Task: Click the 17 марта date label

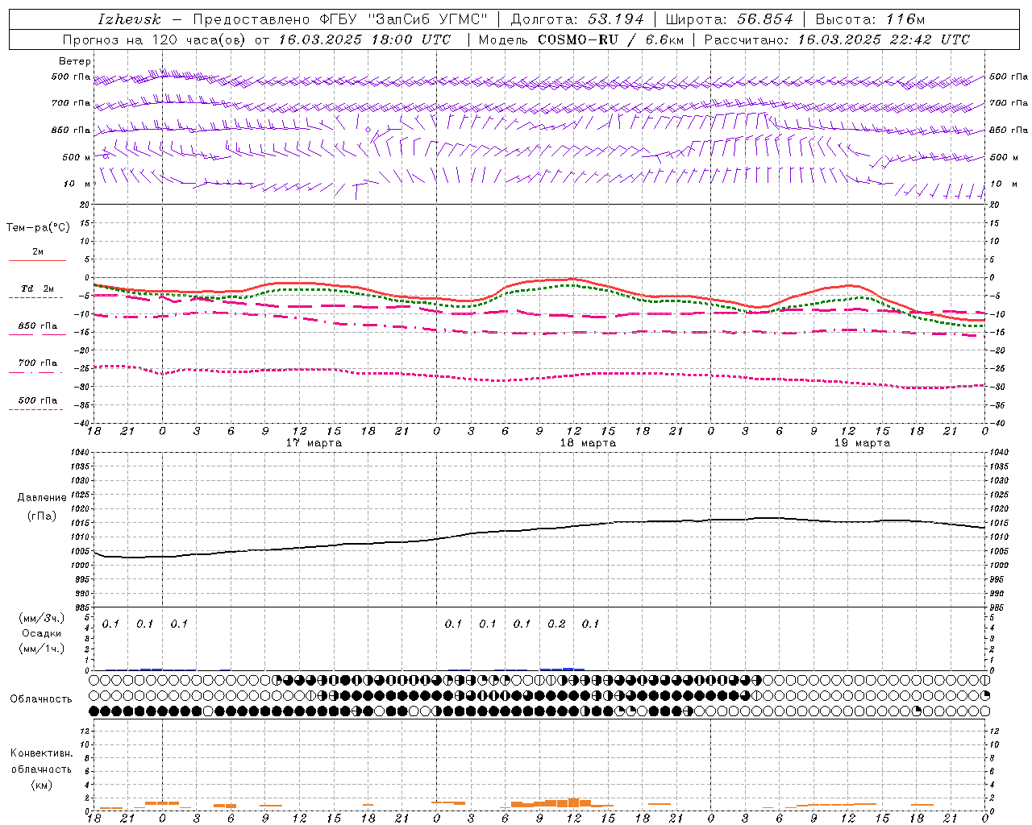Action: (314, 443)
